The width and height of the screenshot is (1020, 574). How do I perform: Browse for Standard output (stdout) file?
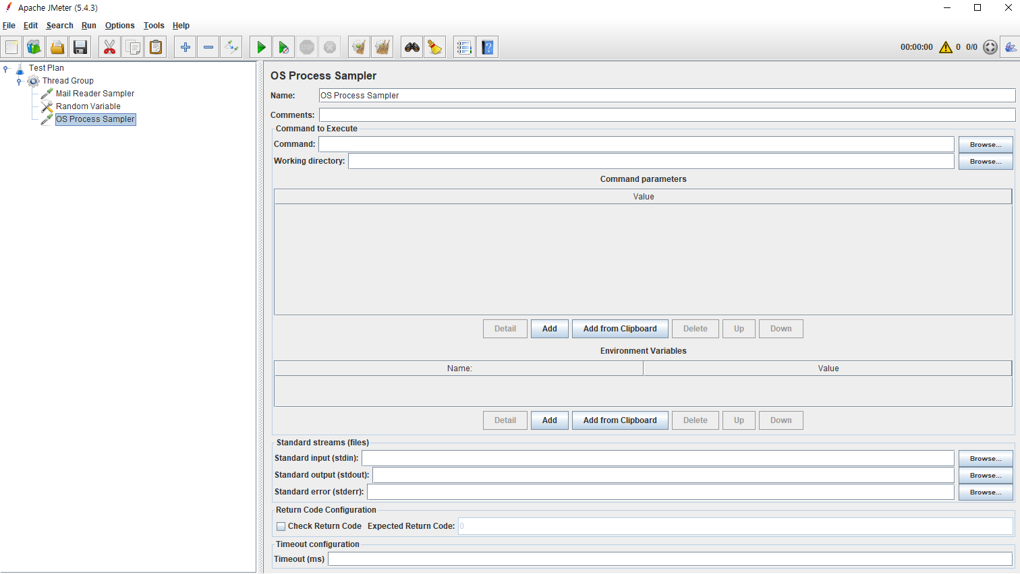(x=986, y=476)
